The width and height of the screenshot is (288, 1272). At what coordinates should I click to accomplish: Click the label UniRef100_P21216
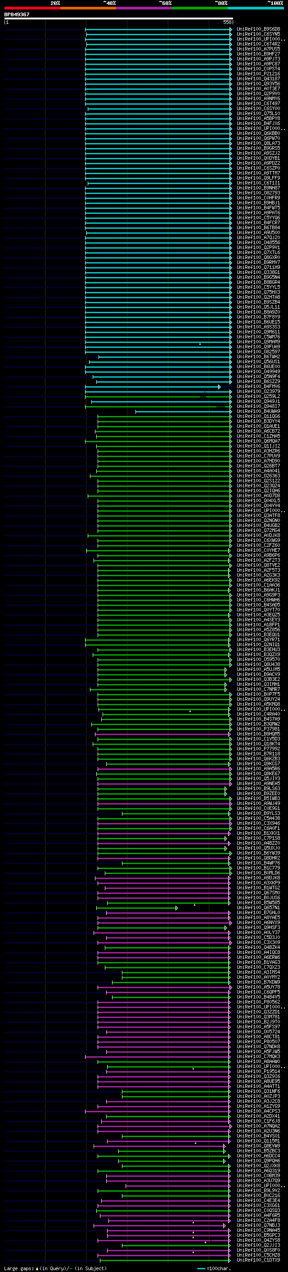click(258, 74)
